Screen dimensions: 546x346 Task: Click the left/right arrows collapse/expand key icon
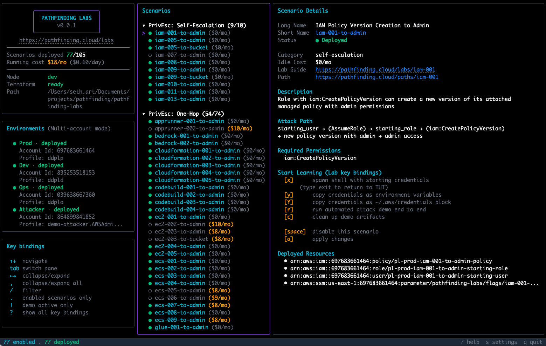[13, 276]
